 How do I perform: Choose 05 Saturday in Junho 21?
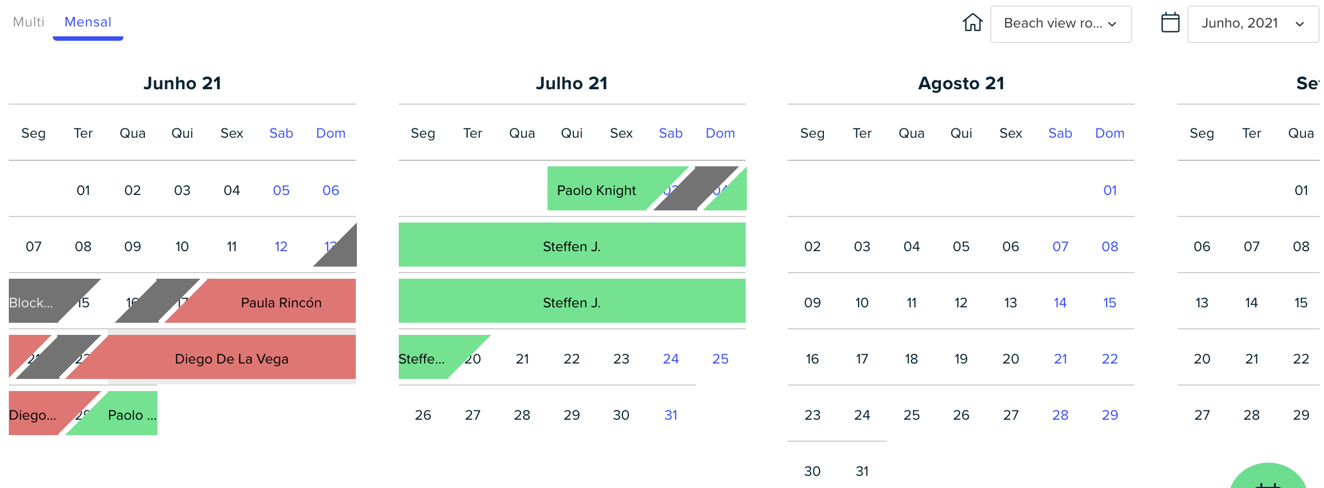pyautogui.click(x=281, y=190)
